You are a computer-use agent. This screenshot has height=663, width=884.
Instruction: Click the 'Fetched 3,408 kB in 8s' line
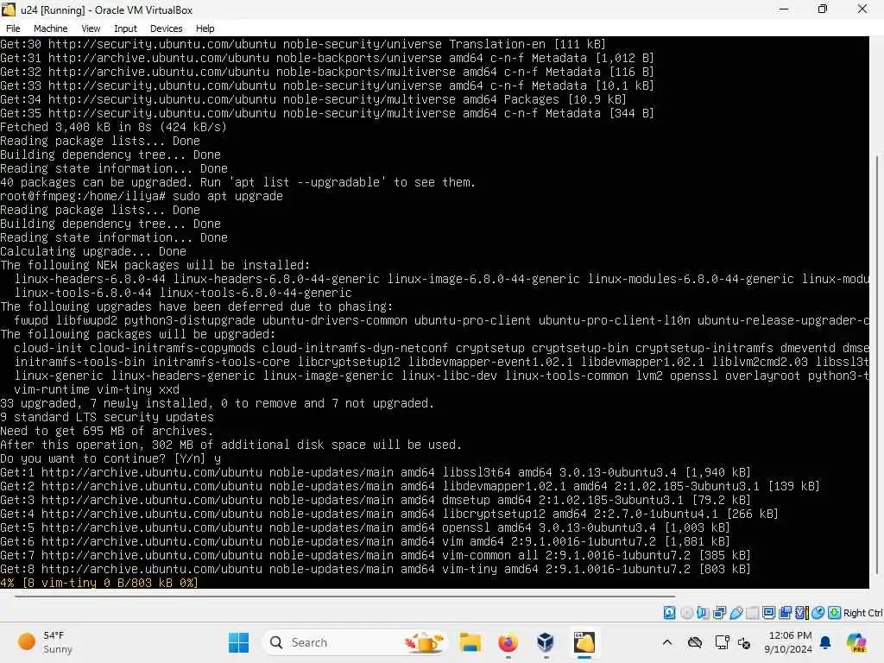[113, 127]
